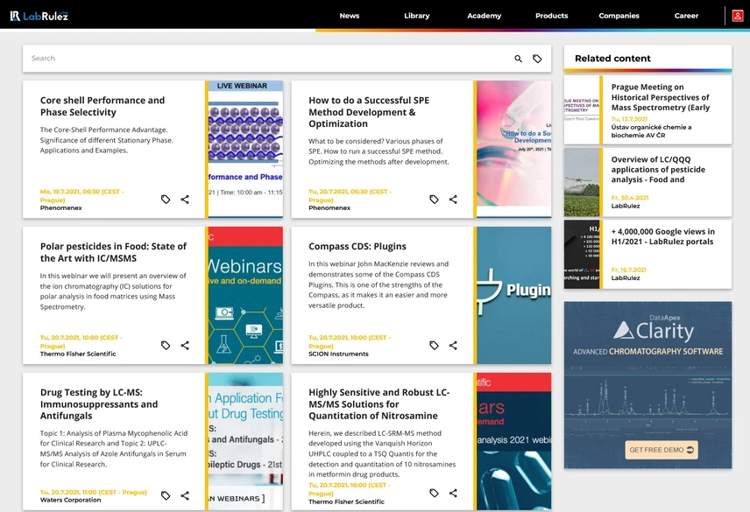Viewport: 750px width, 512px height.
Task: Share the Nitrosamine quantitation webinar
Action: (x=453, y=493)
